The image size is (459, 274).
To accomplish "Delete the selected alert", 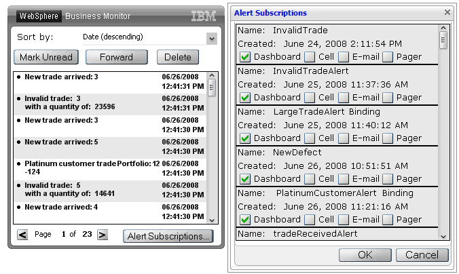I will [x=178, y=57].
